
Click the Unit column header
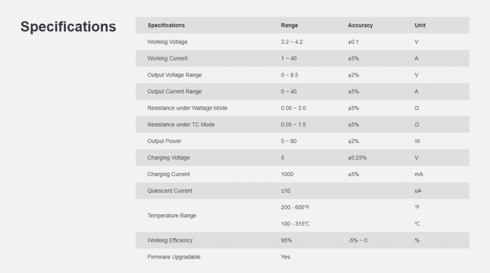pyautogui.click(x=420, y=25)
